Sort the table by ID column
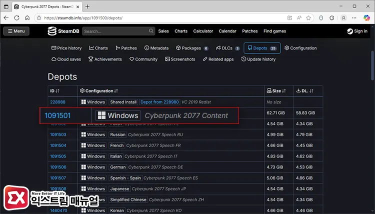The width and height of the screenshot is (375, 214). [55, 91]
